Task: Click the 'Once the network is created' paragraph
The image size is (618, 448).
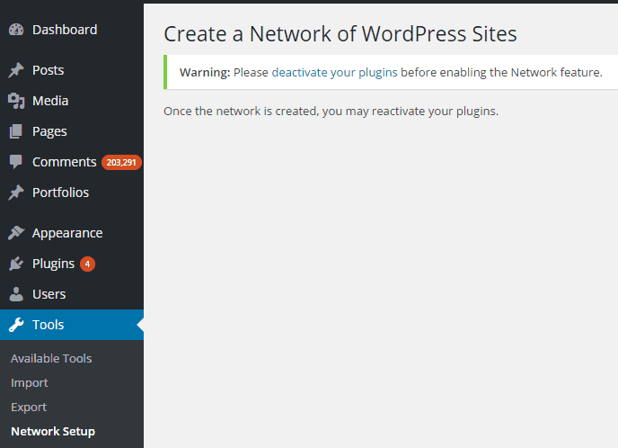Action: tap(331, 112)
